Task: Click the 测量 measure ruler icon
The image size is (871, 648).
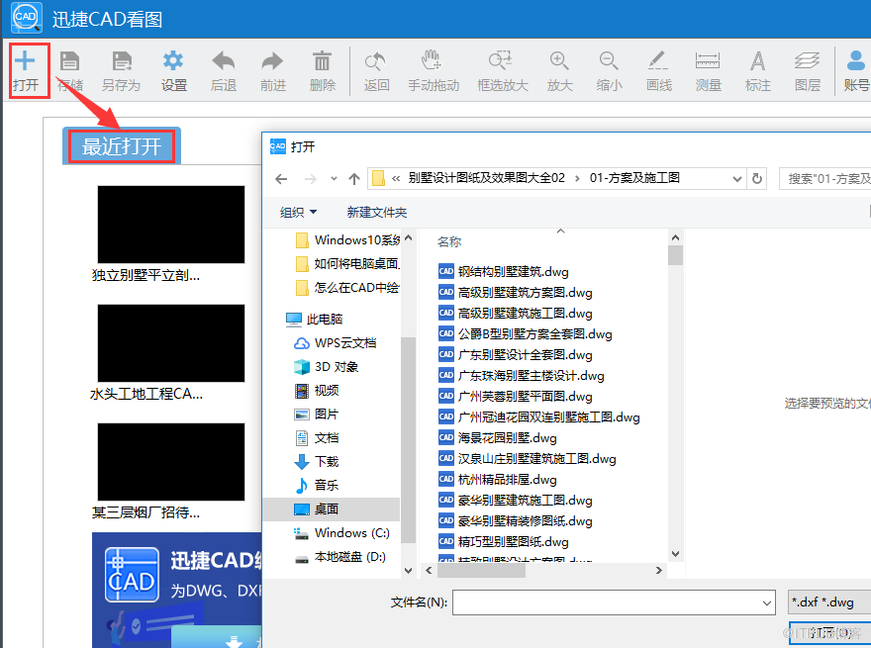Action: point(708,61)
